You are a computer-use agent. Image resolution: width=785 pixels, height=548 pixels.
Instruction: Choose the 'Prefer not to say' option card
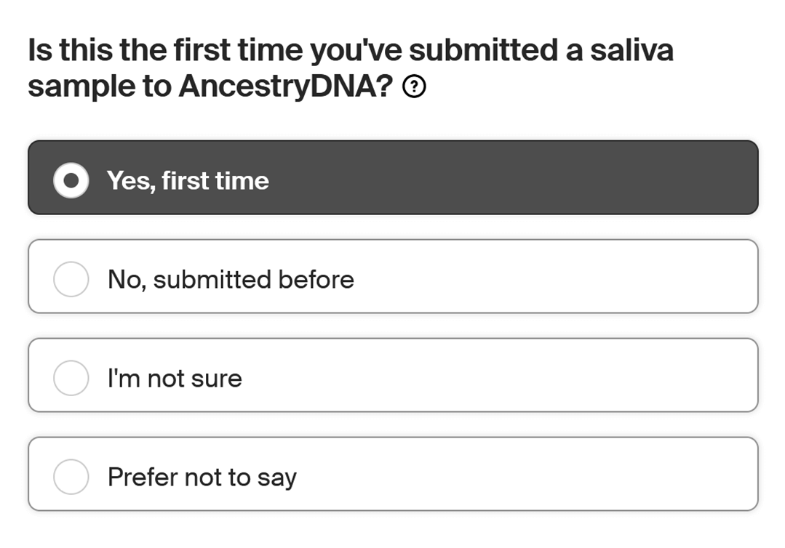click(x=393, y=474)
